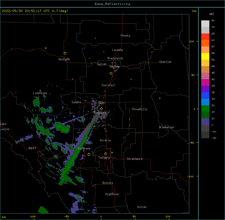Screen dimensions: 225x220
Task: Click the 100 tick on the vertical axis
Action: 192,41
